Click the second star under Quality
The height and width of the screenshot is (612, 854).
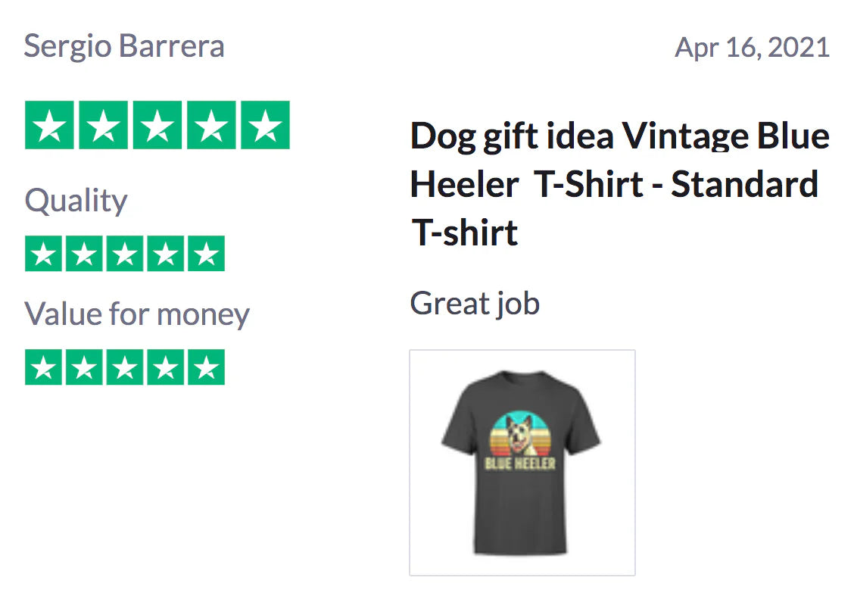84,254
